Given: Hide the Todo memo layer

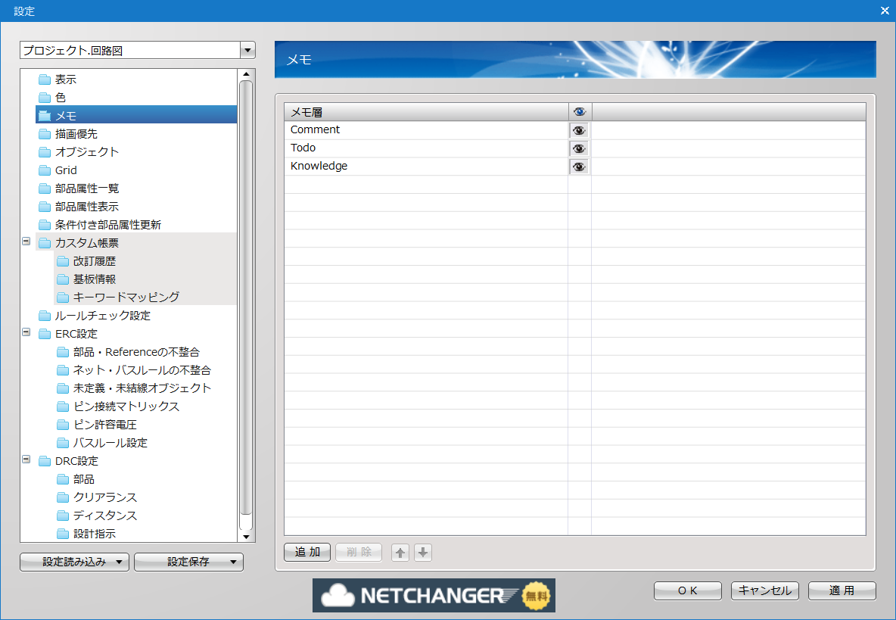Looking at the screenshot, I should [579, 148].
